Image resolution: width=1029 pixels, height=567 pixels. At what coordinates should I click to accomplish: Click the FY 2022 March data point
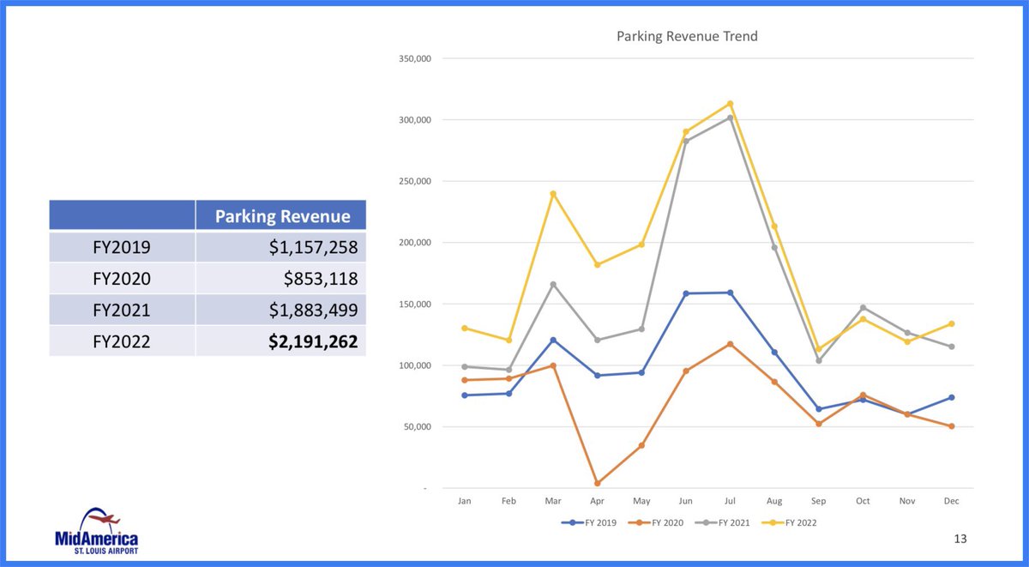click(x=553, y=194)
